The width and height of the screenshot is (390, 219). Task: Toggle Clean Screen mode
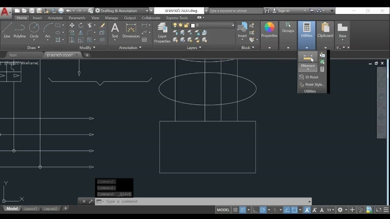point(379,210)
